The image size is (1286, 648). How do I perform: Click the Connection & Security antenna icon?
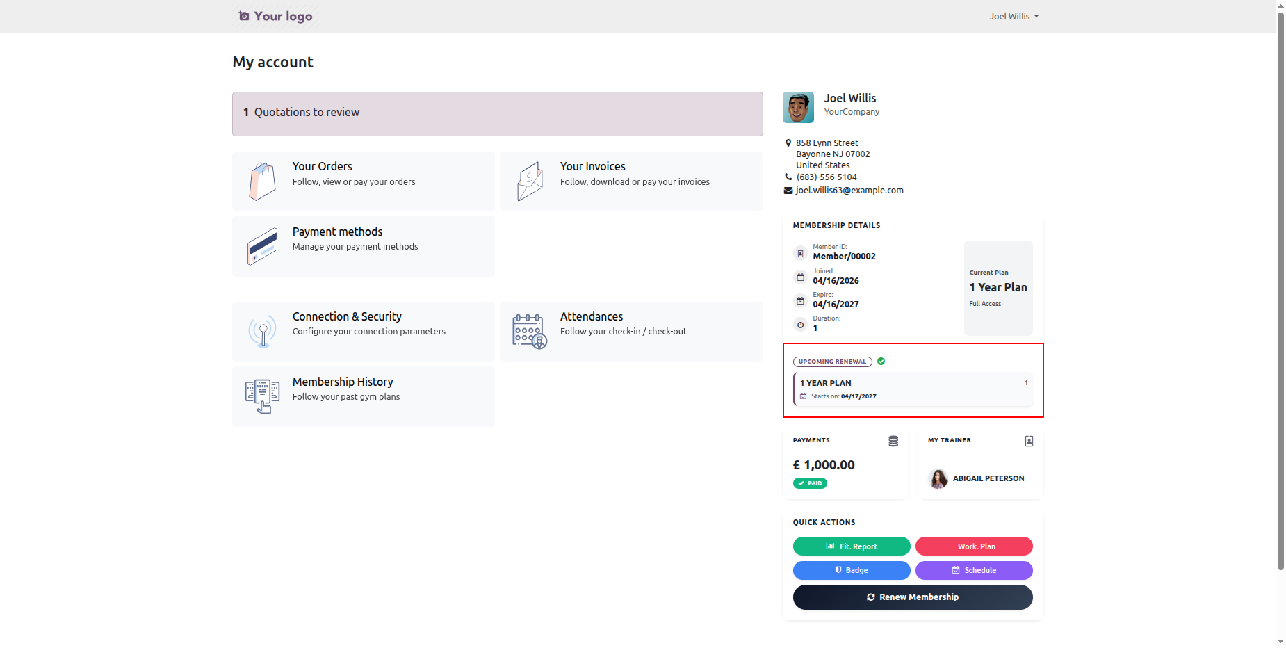[262, 331]
